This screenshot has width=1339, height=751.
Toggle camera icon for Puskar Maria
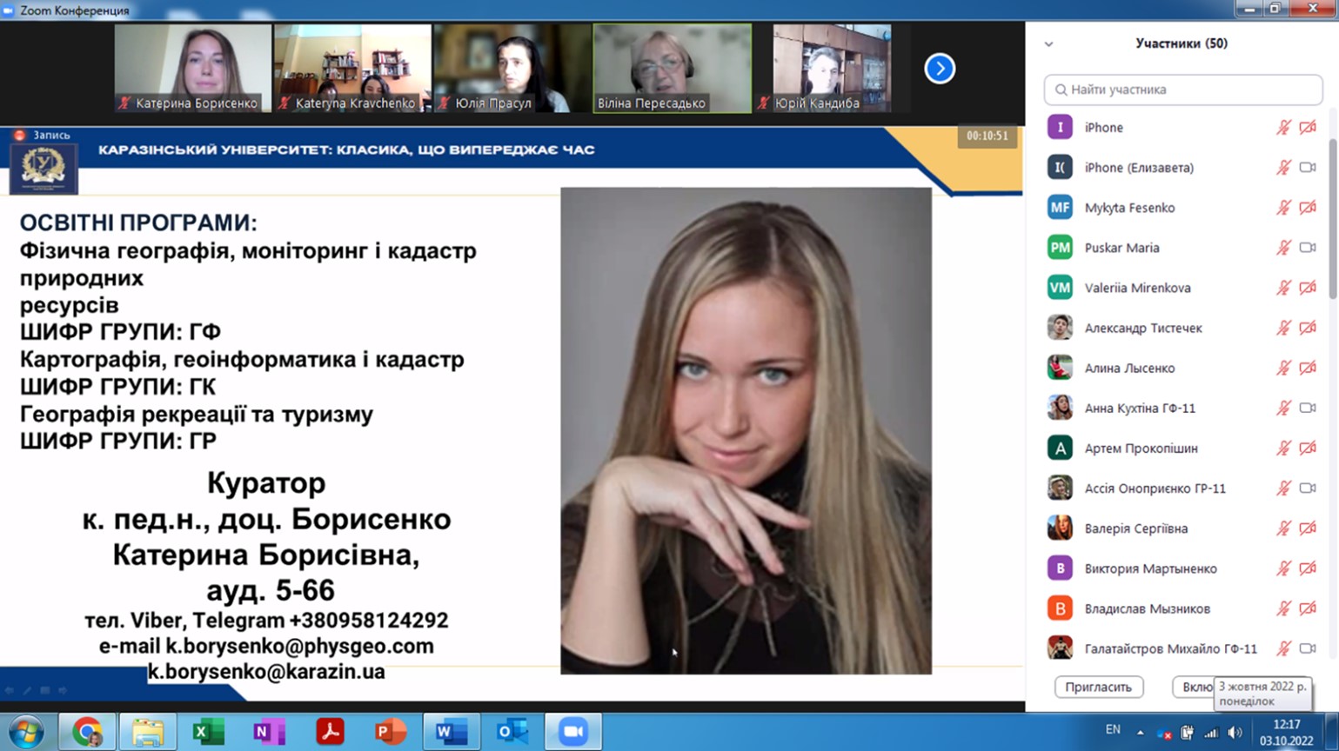[x=1308, y=248]
